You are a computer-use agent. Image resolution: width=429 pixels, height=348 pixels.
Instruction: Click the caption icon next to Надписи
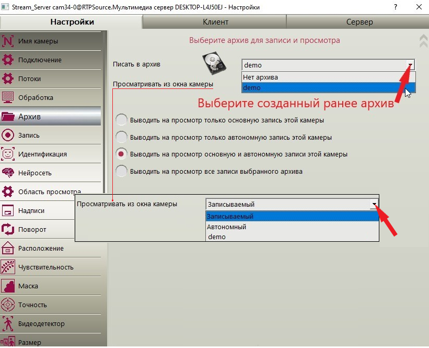coord(8,211)
